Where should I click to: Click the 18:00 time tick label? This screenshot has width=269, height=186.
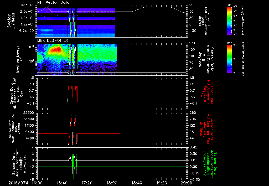tap(112, 183)
